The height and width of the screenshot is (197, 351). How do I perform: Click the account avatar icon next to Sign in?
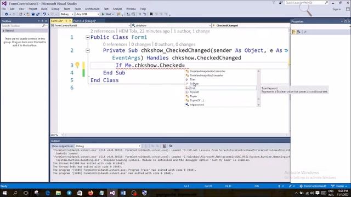(x=348, y=9)
